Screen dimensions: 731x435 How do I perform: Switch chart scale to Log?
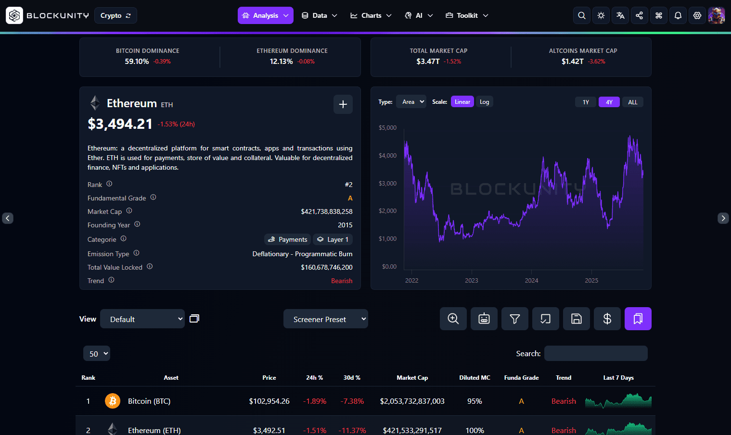pyautogui.click(x=484, y=102)
